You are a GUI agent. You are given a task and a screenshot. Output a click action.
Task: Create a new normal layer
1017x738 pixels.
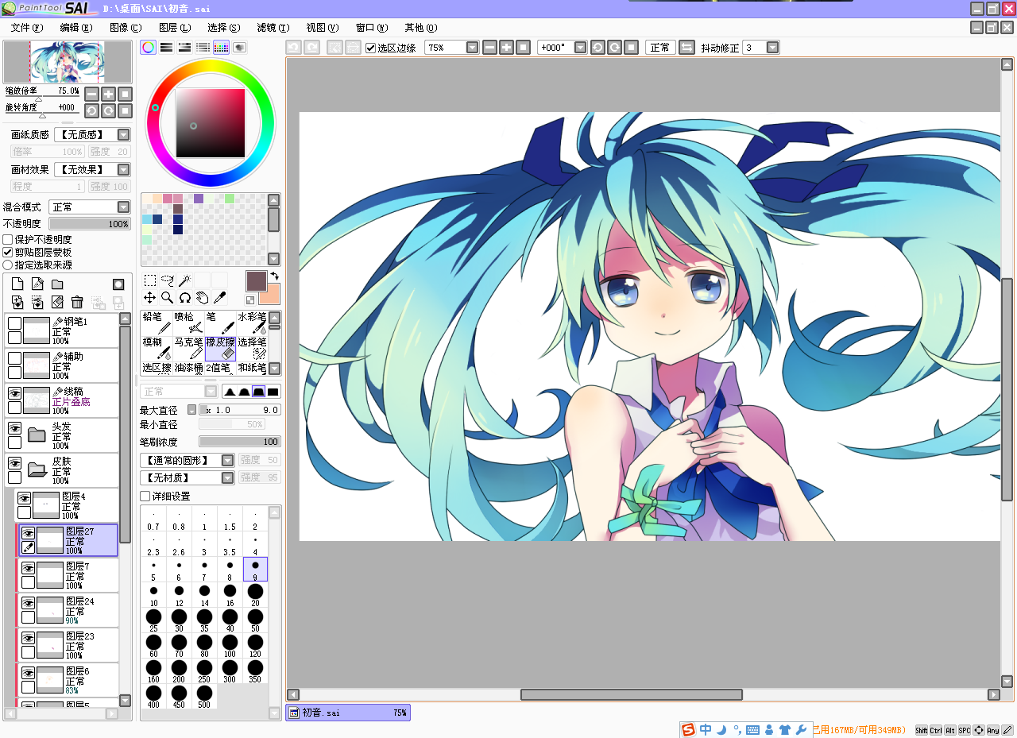17,284
